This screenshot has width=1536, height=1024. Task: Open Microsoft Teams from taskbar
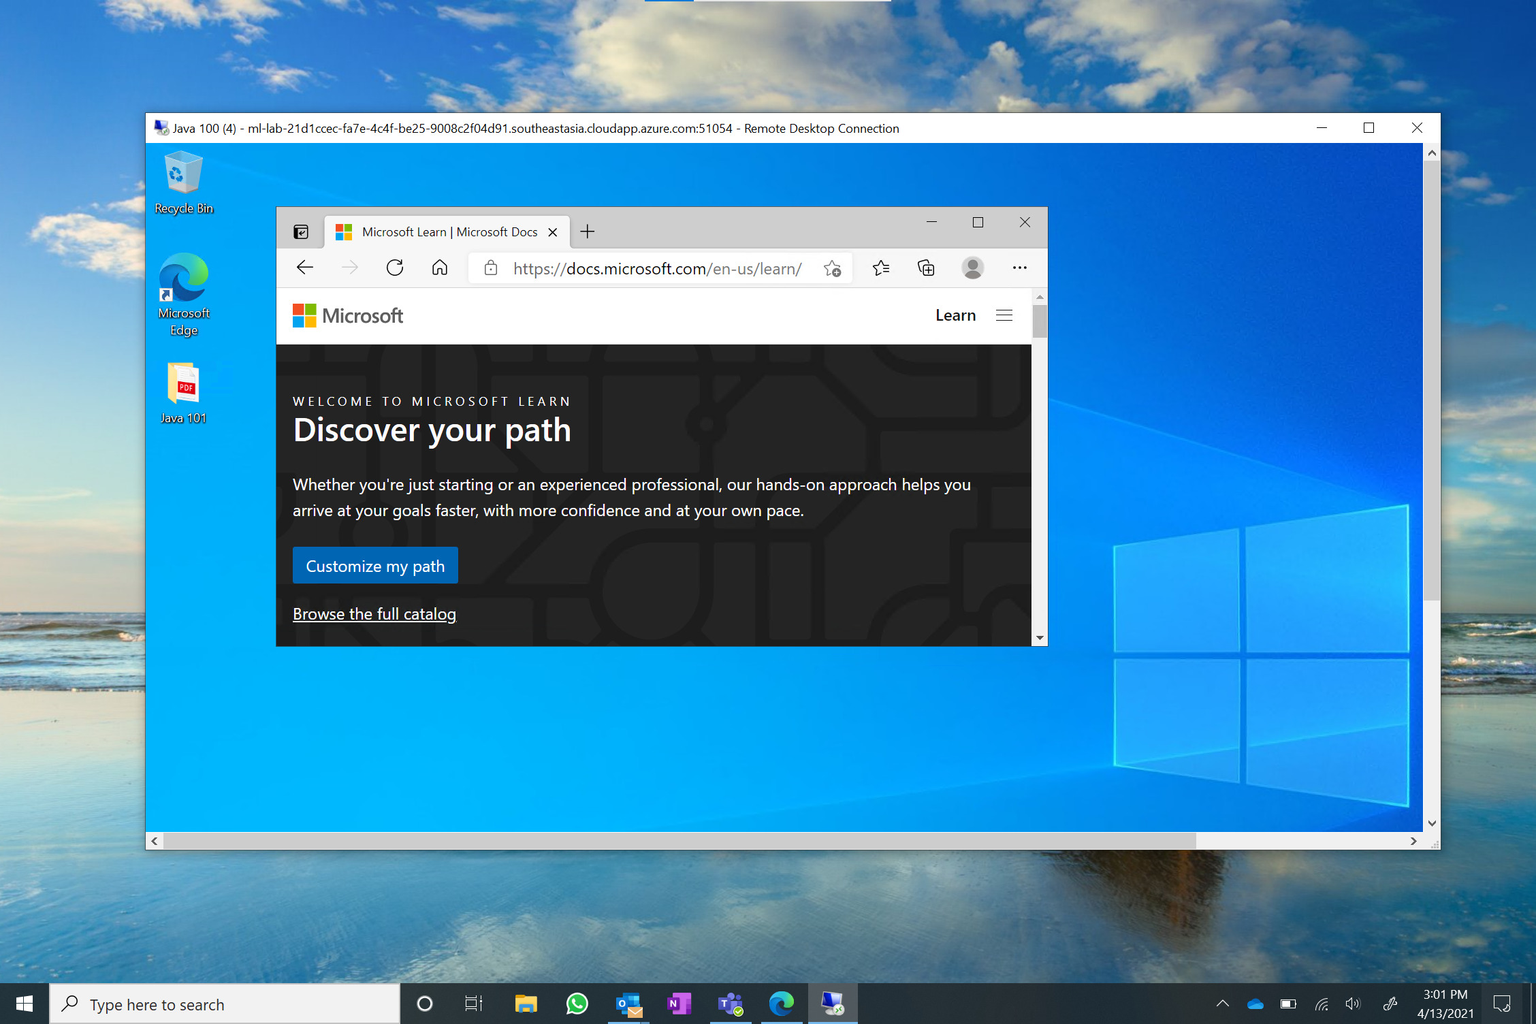(731, 1004)
